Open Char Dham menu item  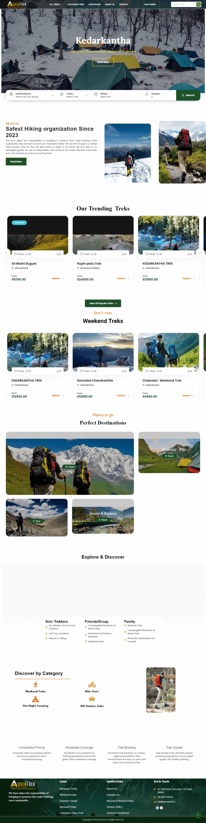coord(95,5)
